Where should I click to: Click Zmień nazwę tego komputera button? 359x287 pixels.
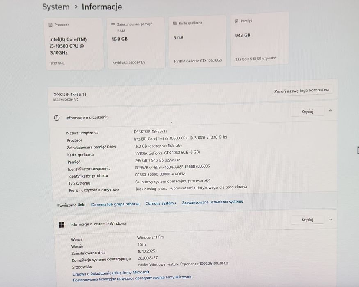click(302, 91)
